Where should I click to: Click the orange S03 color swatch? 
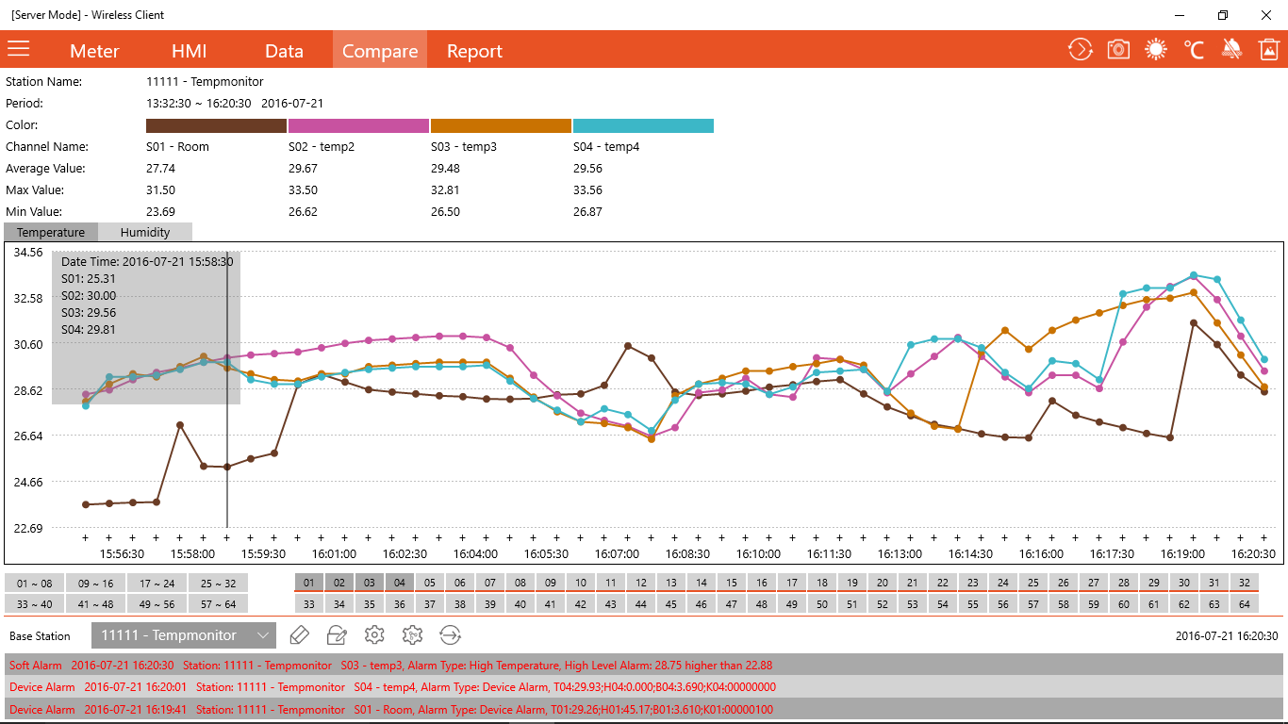click(501, 125)
